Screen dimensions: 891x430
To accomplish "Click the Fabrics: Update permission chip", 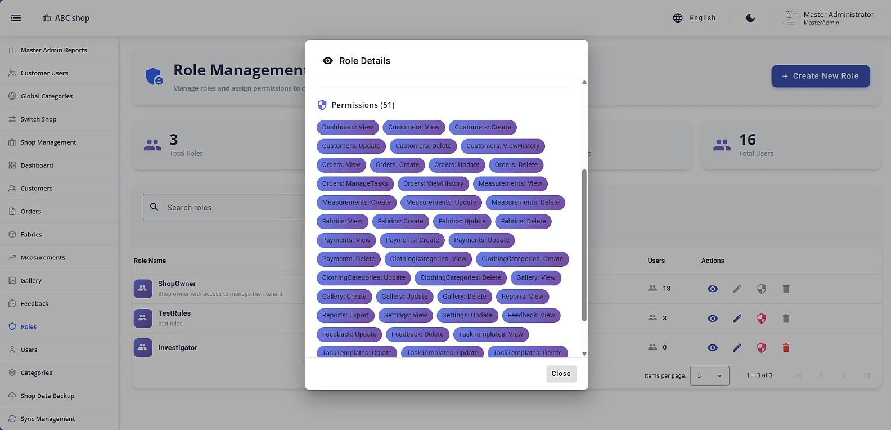I will 462,222.
